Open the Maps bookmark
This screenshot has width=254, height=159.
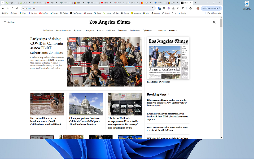[23, 13]
